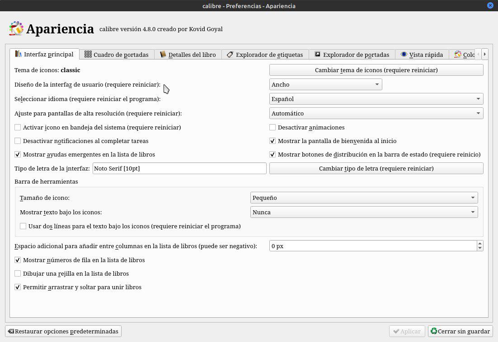Screen dimensions: 498x342
Task: Click the 'Tema de iconos: classic' label
Action: tap(47, 70)
